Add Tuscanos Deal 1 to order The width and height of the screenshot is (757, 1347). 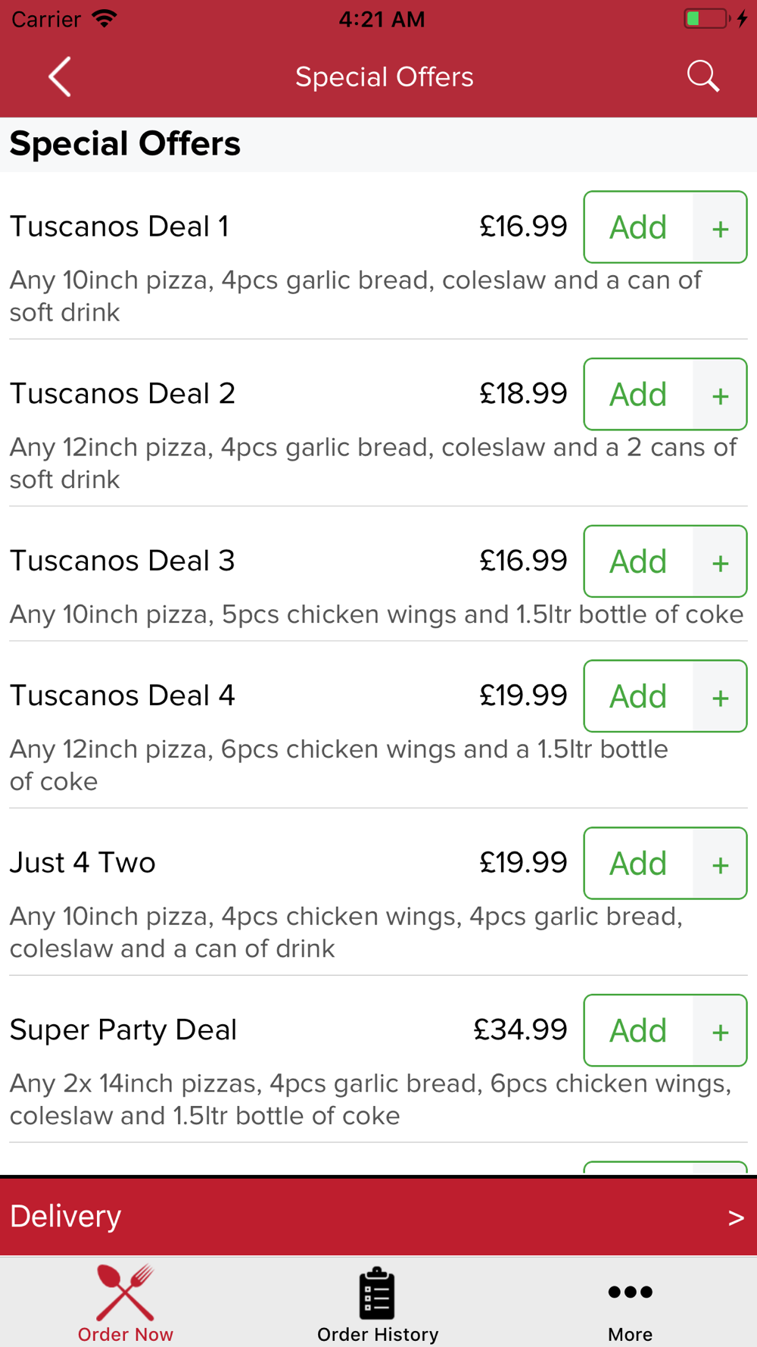pyautogui.click(x=638, y=227)
